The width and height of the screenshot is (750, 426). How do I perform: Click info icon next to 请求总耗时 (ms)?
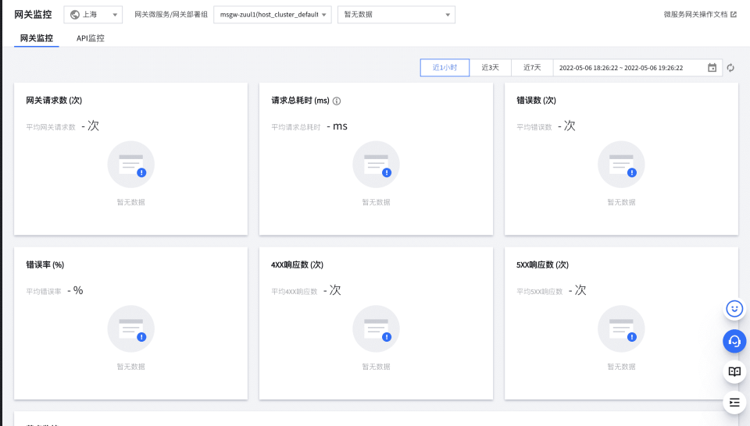[x=337, y=101]
